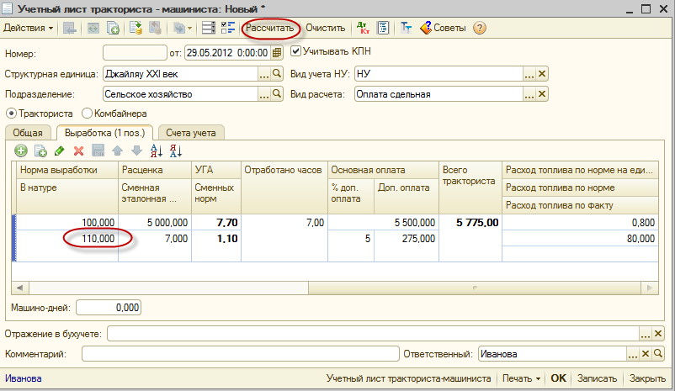Switch to the Счета учета tab
The image size is (675, 391).
(190, 132)
